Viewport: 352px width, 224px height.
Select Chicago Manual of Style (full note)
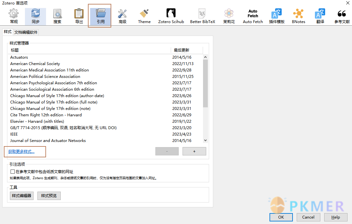click(106, 102)
